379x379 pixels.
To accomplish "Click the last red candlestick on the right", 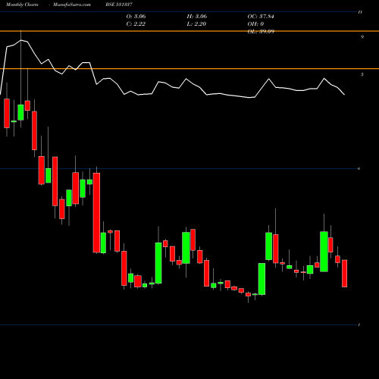I will pyautogui.click(x=344, y=274).
